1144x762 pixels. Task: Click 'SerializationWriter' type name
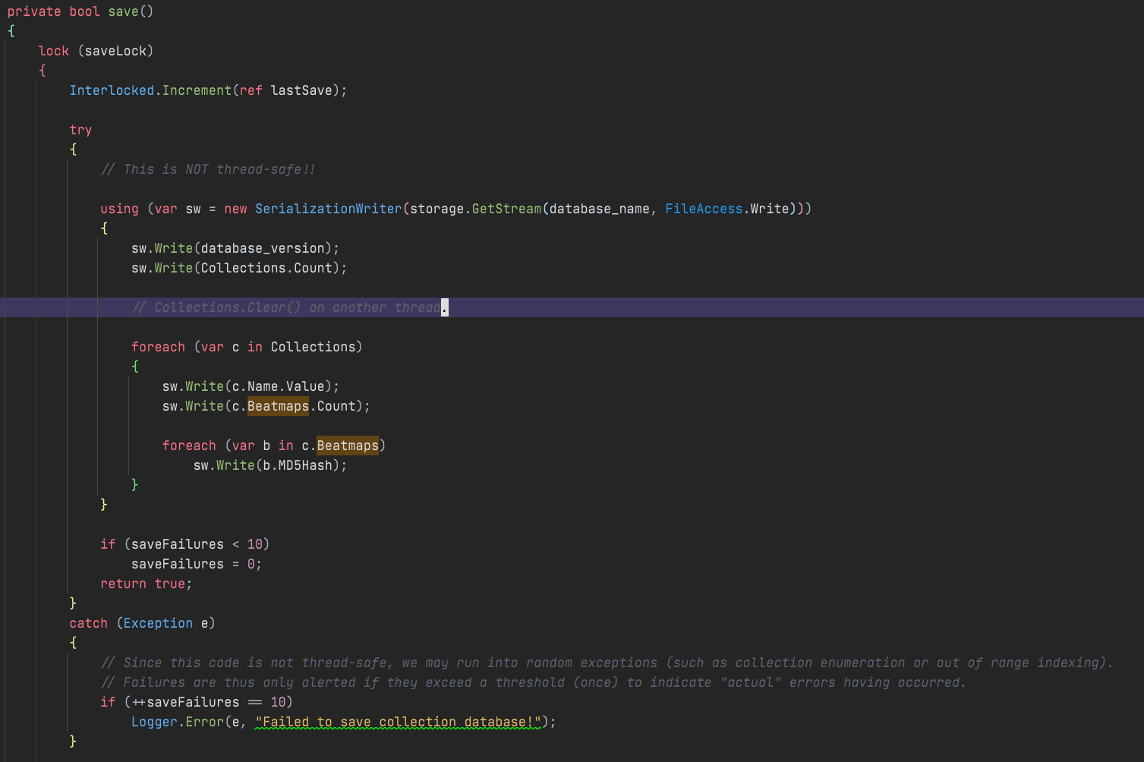[328, 209]
